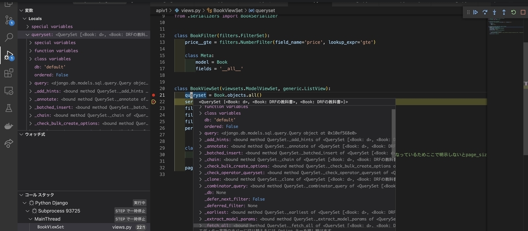The height and width of the screenshot is (231, 528).
Task: Toggle the breakpoint on line 21
Action: tap(154, 95)
